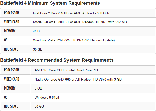Click the HDD SPACE label in the minimum table

tap(11, 49)
